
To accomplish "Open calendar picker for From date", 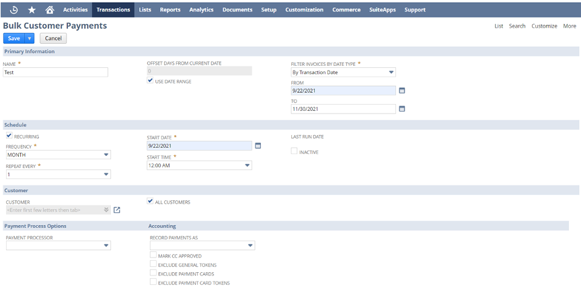I will pos(402,91).
